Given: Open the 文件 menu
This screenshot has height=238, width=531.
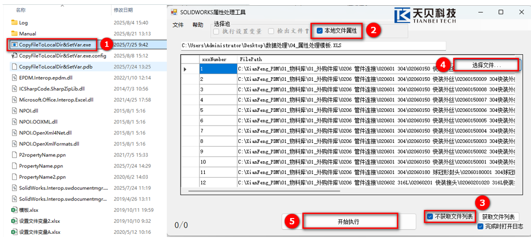Looking at the screenshot, I should tap(178, 25).
